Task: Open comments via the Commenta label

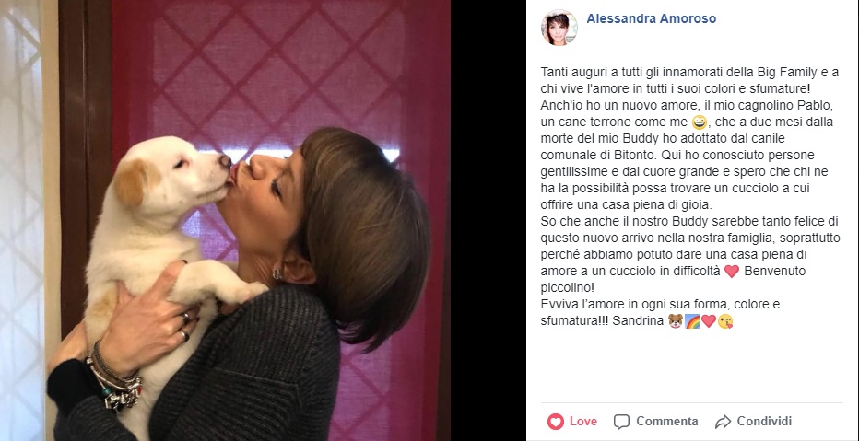Action: click(x=666, y=422)
